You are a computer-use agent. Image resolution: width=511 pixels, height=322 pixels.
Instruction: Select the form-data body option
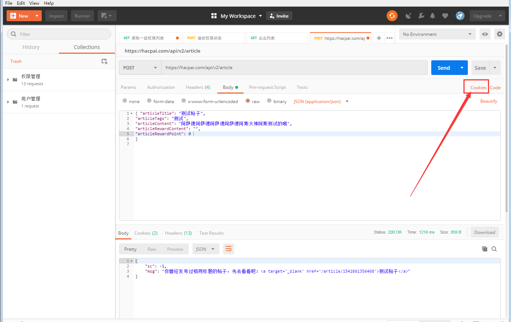149,101
